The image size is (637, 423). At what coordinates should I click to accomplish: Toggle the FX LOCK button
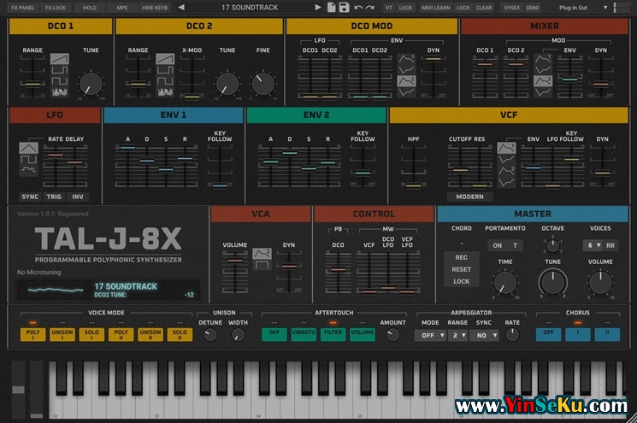[x=55, y=7]
